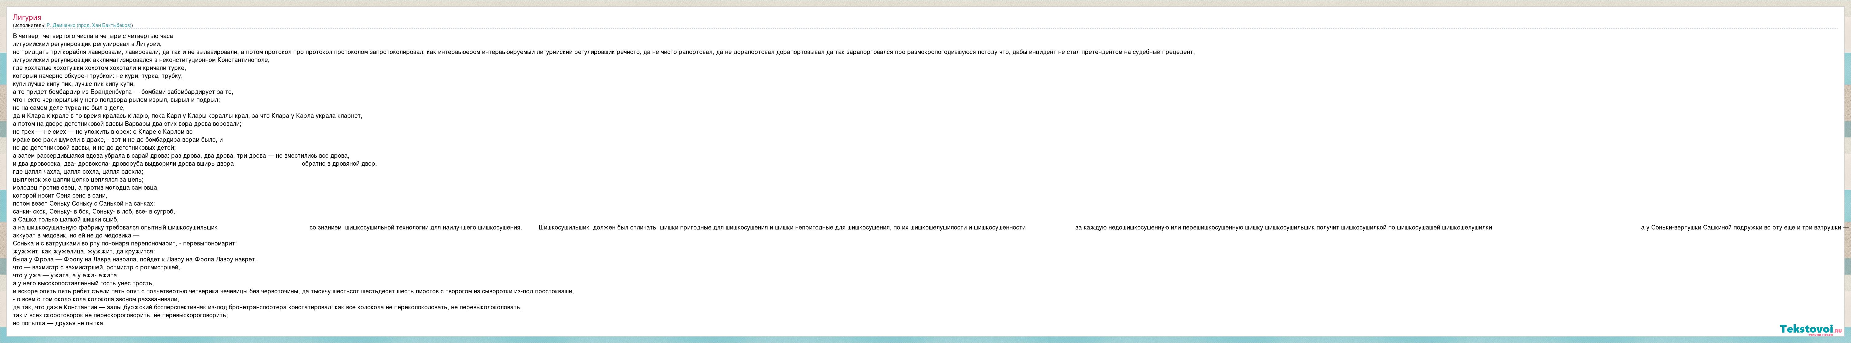Click the line 'жужжит, как жужелица, жужжит, да кружится'

point(84,251)
